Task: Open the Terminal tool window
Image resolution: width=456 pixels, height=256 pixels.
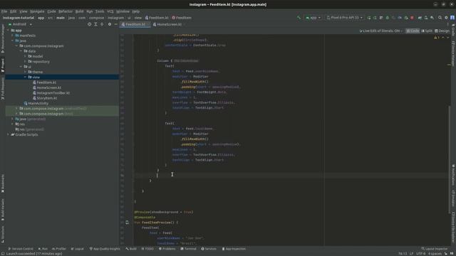Action: coord(188,249)
